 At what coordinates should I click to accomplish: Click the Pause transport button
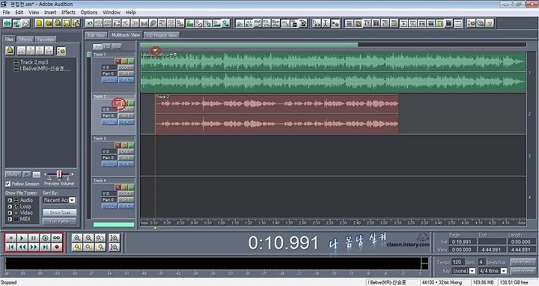point(34,237)
